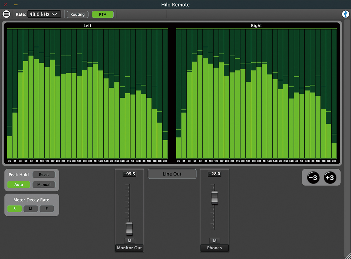This screenshot has width=351, height=259.
Task: Click the −3 dB trim button
Action: 313,178
